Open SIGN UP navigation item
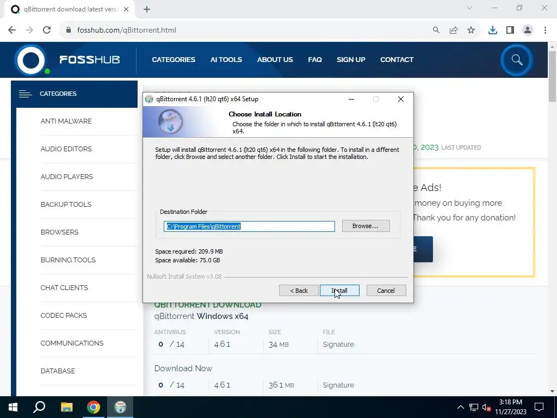 tap(351, 60)
